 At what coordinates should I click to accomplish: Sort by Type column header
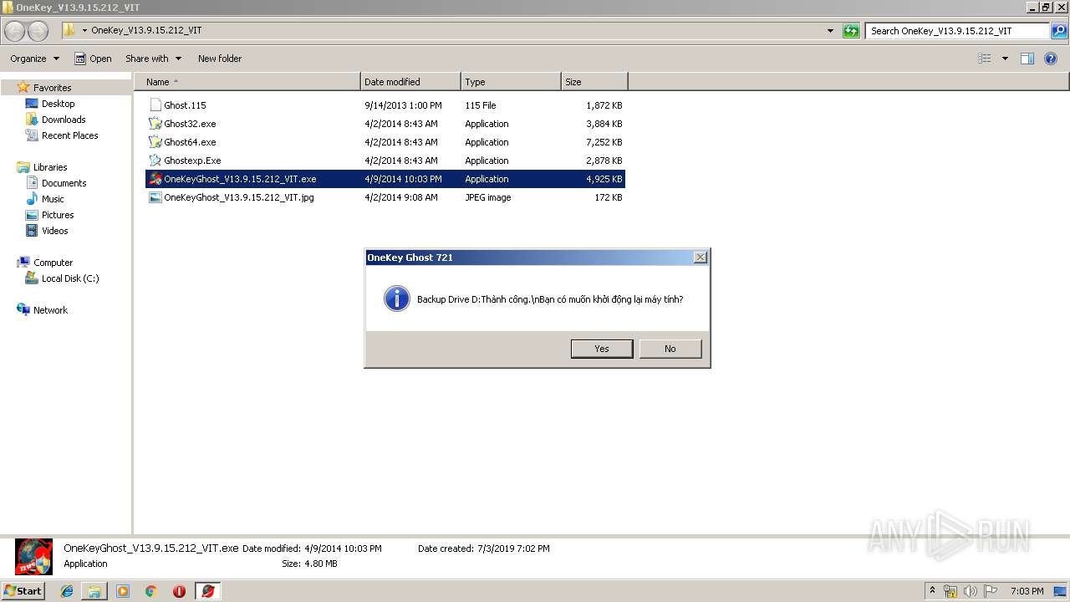[511, 82]
